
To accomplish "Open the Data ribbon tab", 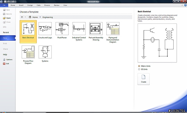I will coord(39,5).
